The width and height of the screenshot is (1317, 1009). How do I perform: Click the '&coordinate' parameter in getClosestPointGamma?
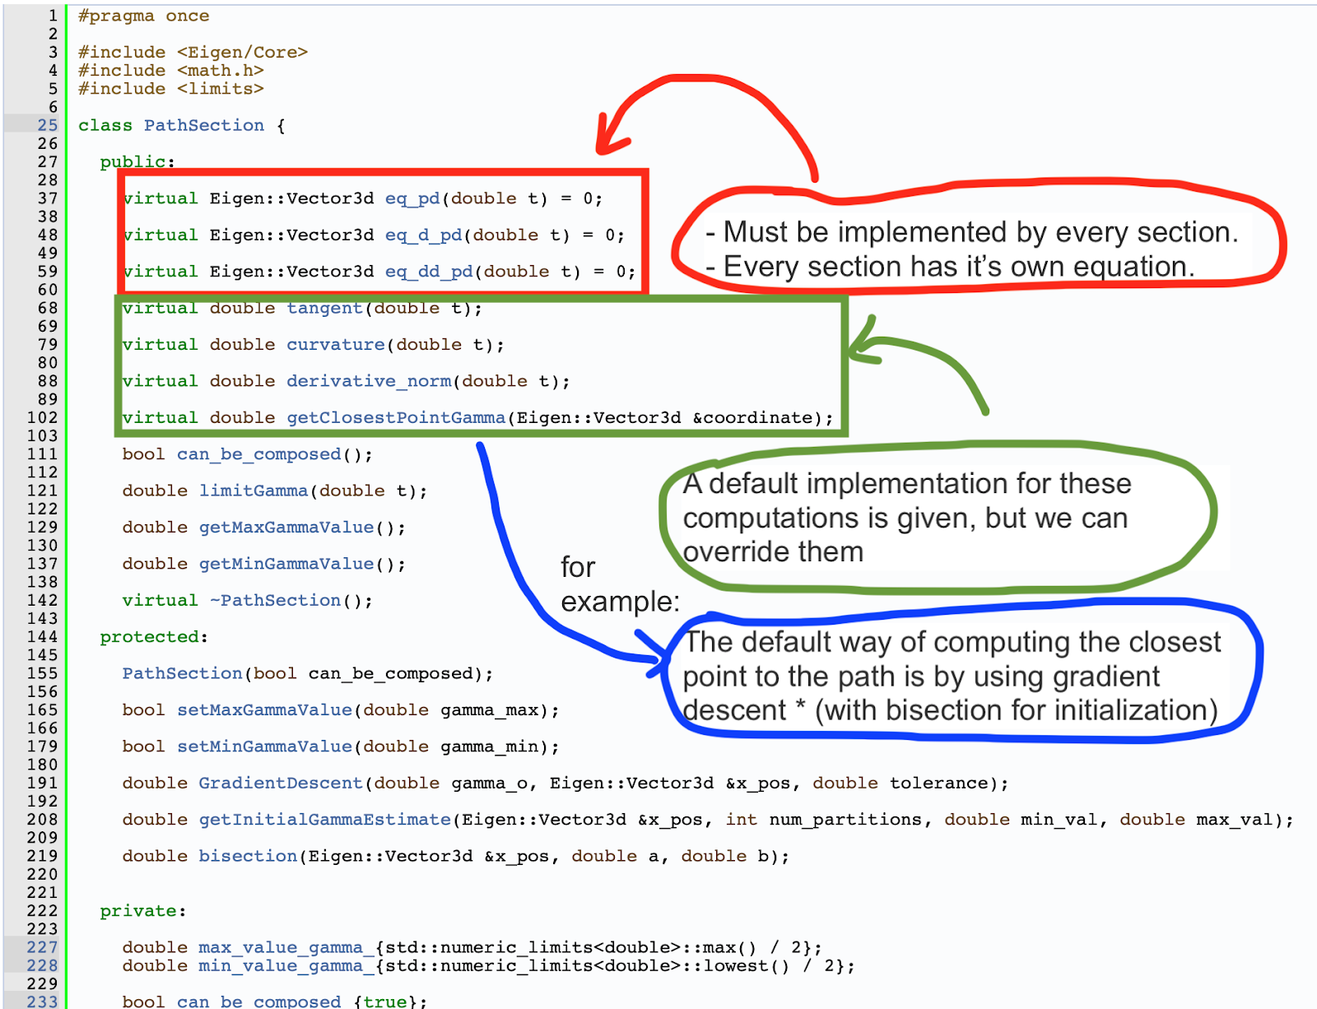pyautogui.click(x=752, y=417)
